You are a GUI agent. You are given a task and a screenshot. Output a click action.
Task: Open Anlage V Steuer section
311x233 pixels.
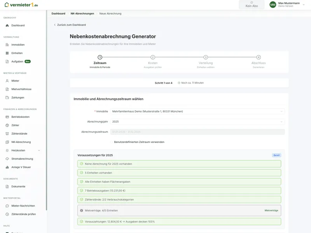click(21, 167)
